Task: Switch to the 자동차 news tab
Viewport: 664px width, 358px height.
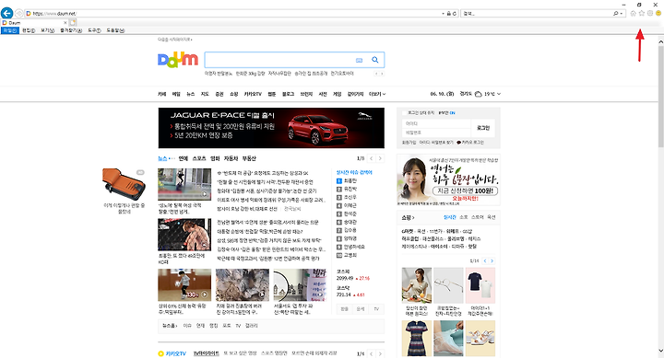Action: tap(231, 158)
